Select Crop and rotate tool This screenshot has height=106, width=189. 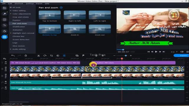coord(21,17)
